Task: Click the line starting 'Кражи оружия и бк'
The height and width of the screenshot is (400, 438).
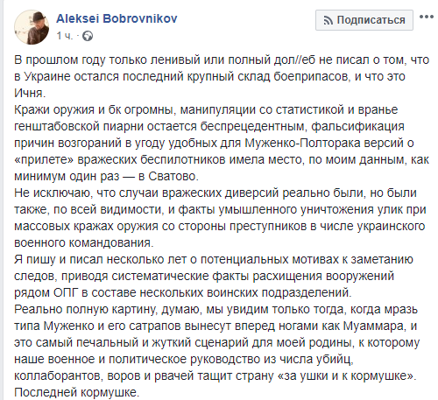Action: [206, 109]
